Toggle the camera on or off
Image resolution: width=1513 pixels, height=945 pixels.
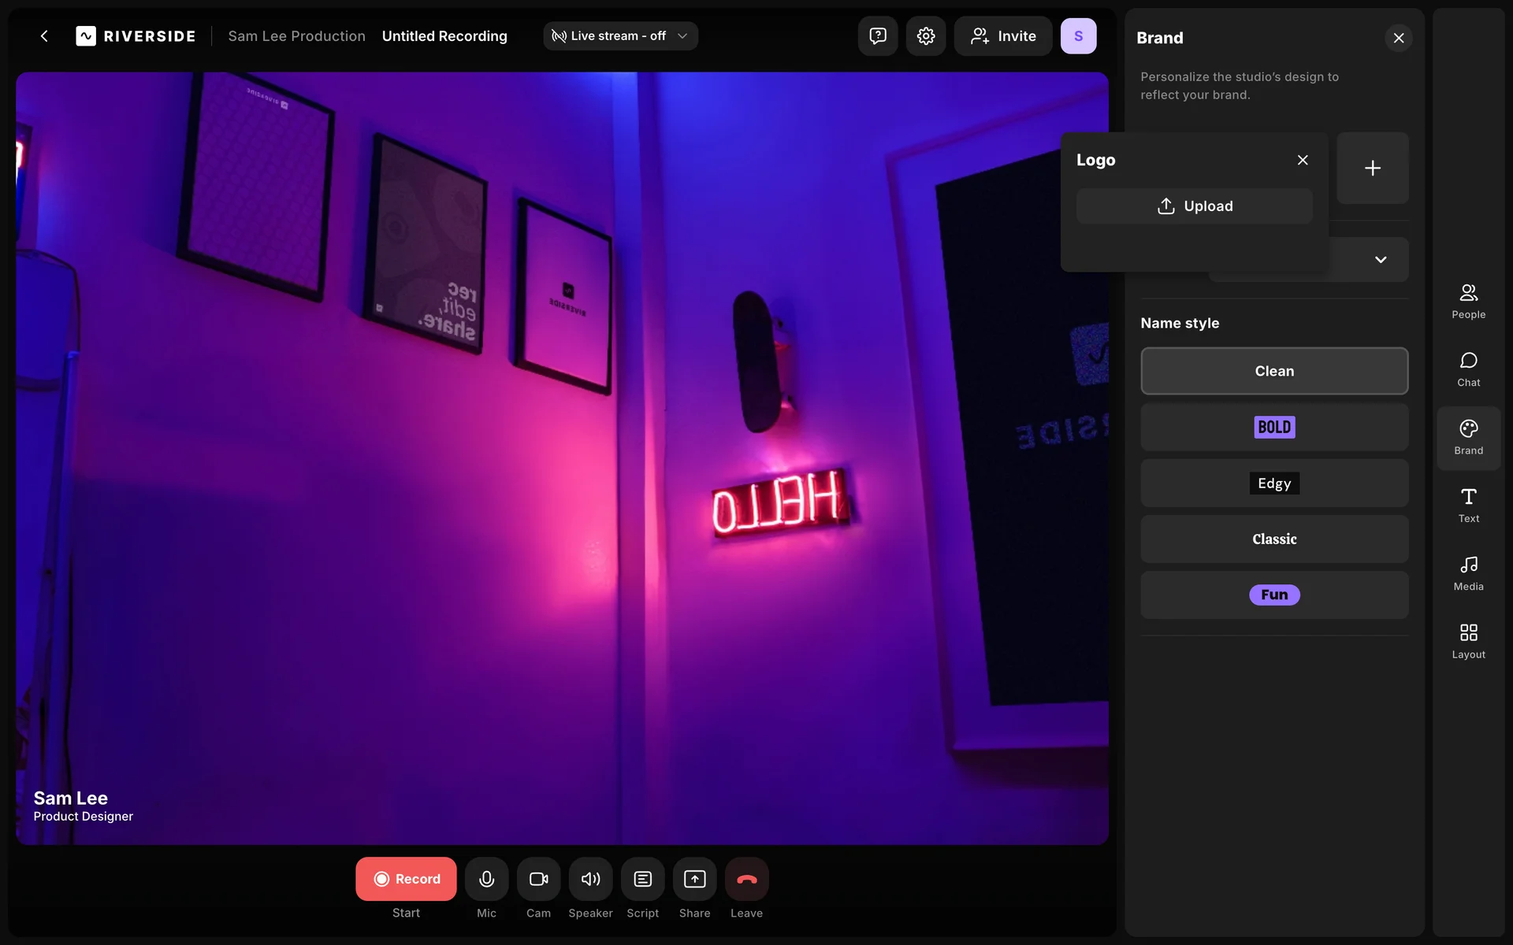(538, 879)
